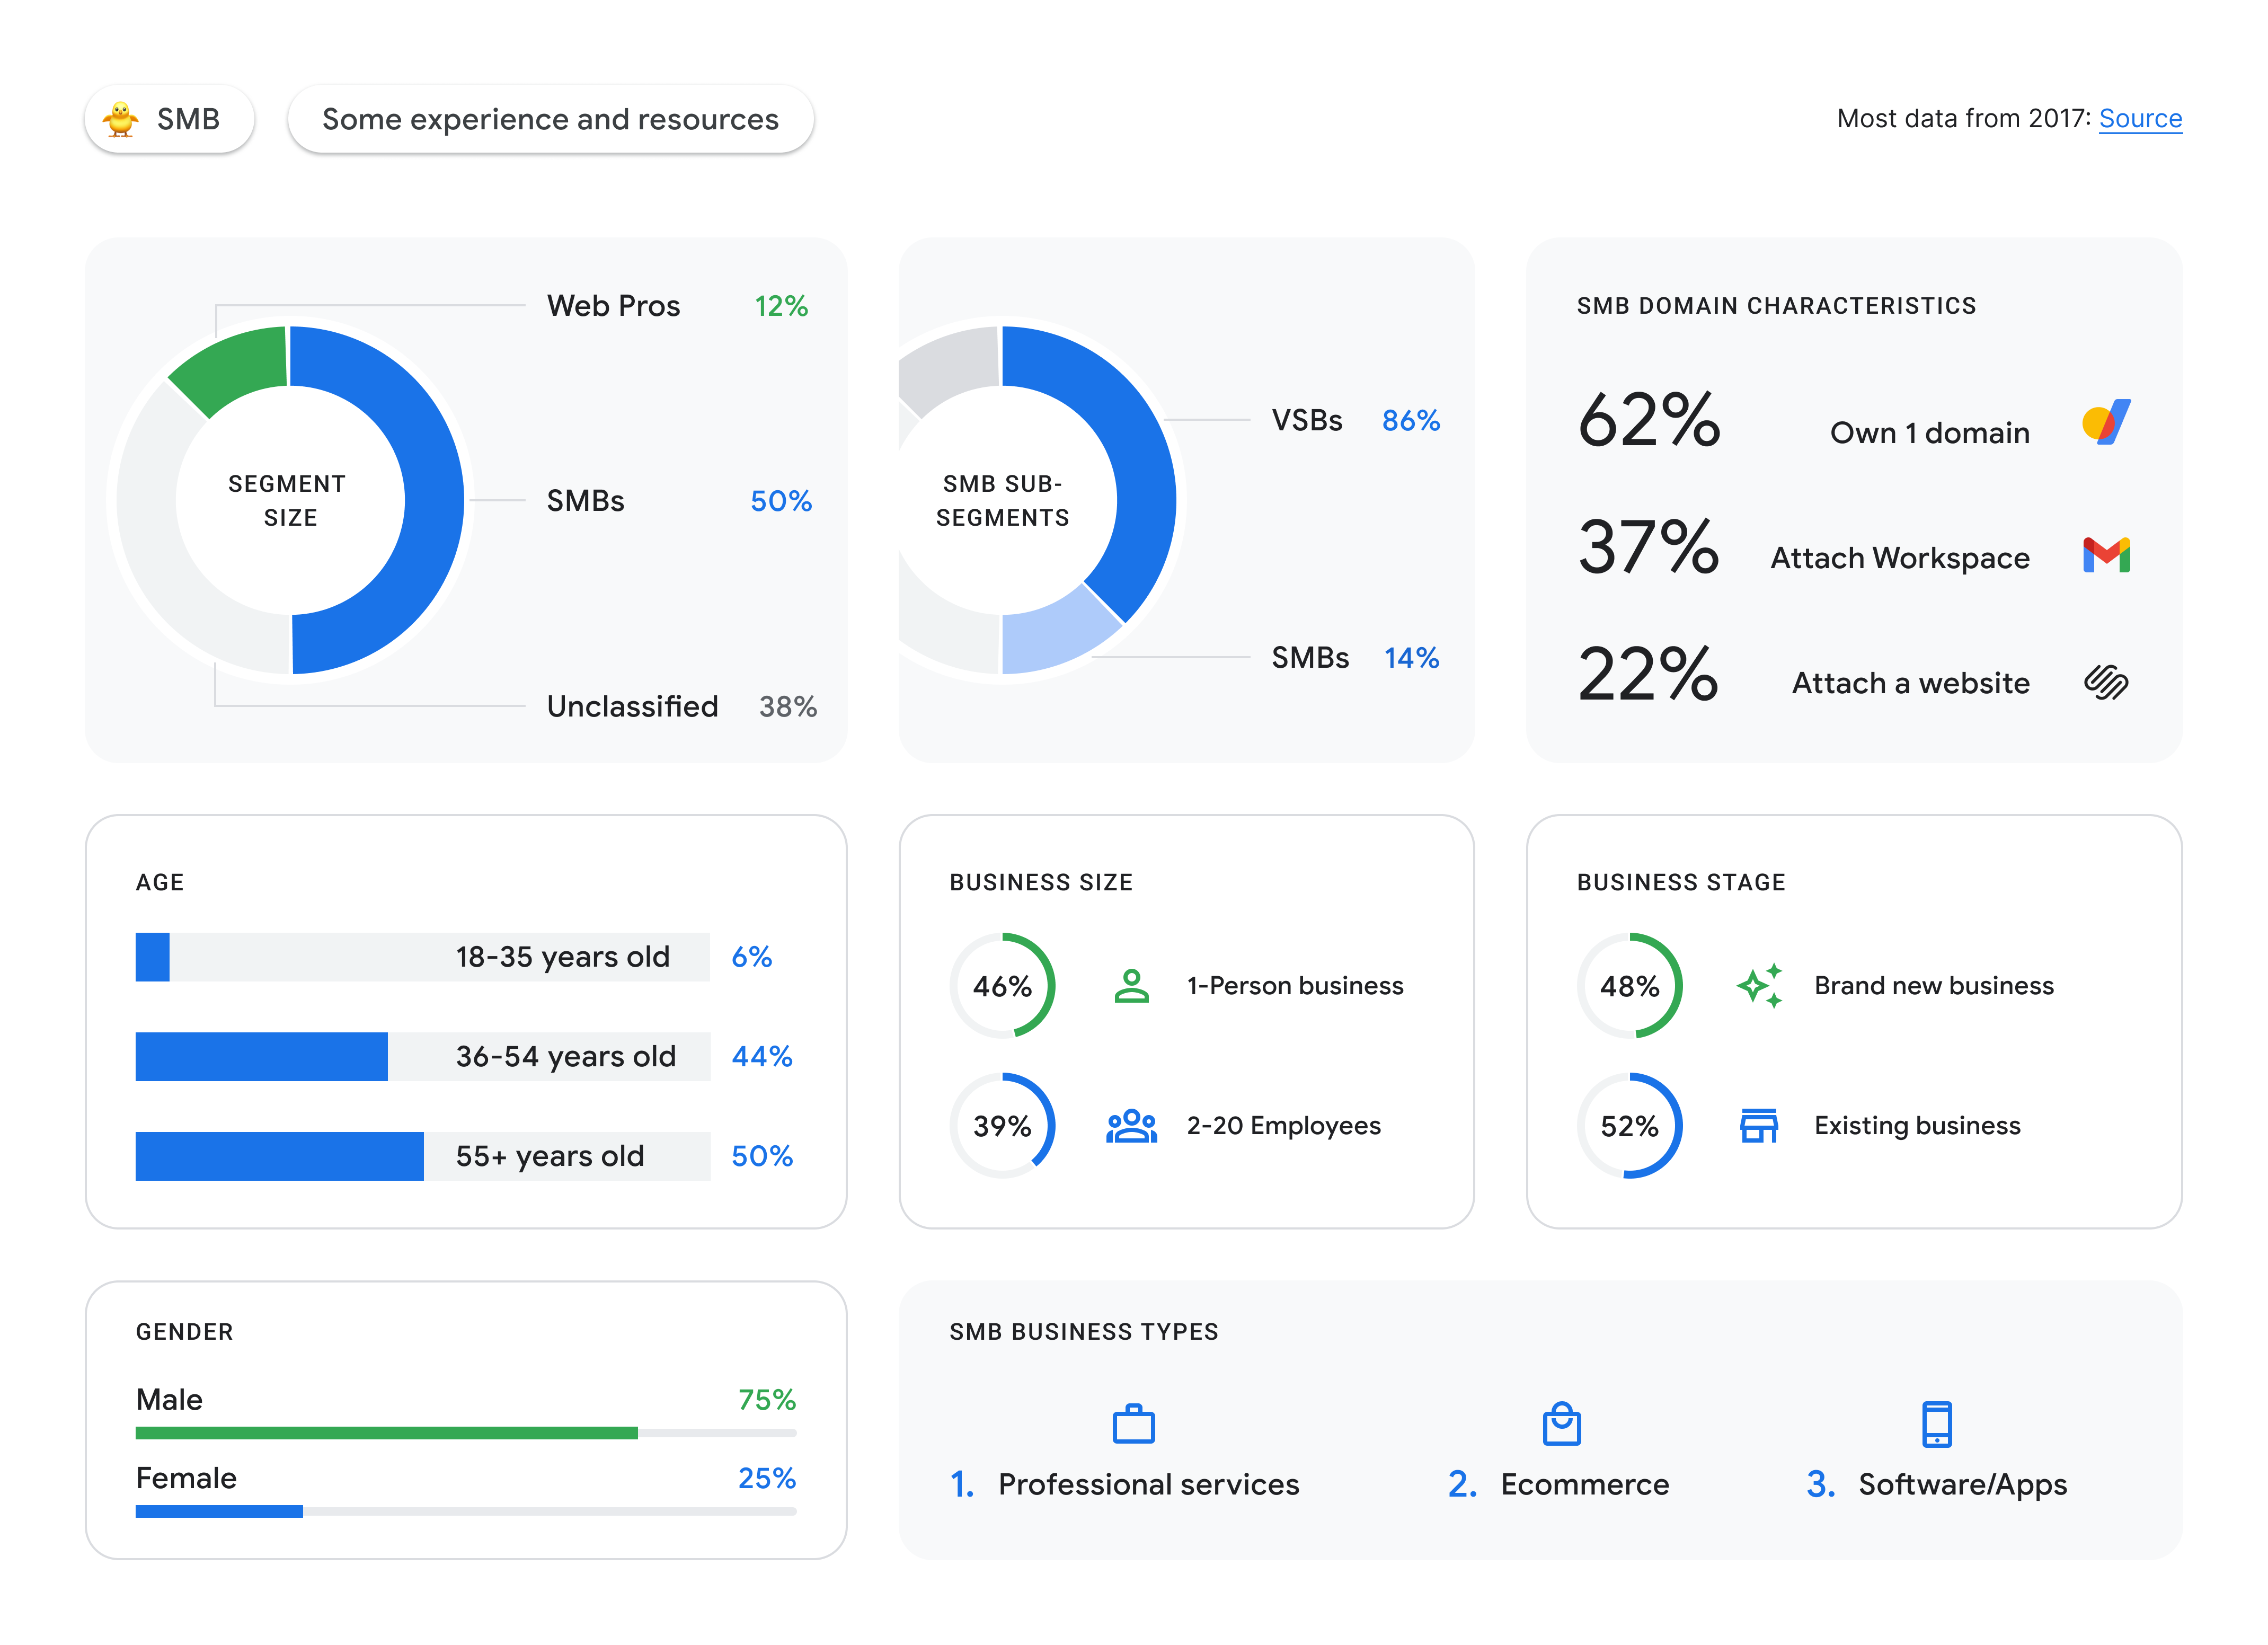
Task: Click the Male 75% green bar
Action: 387,1433
